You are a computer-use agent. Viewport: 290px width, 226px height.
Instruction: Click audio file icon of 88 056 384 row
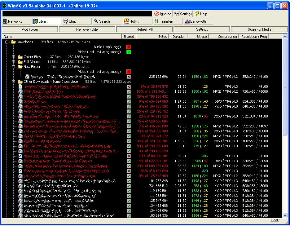[20, 156]
